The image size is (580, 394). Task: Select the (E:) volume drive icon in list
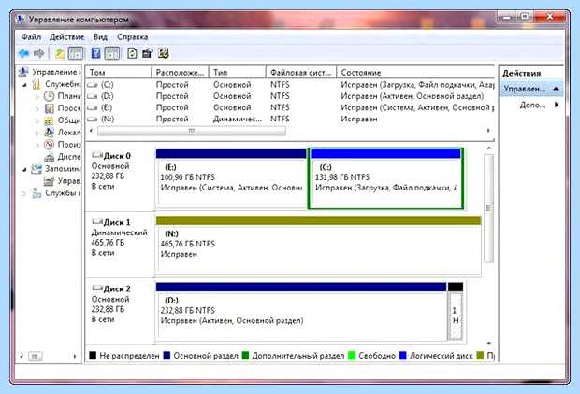92,107
